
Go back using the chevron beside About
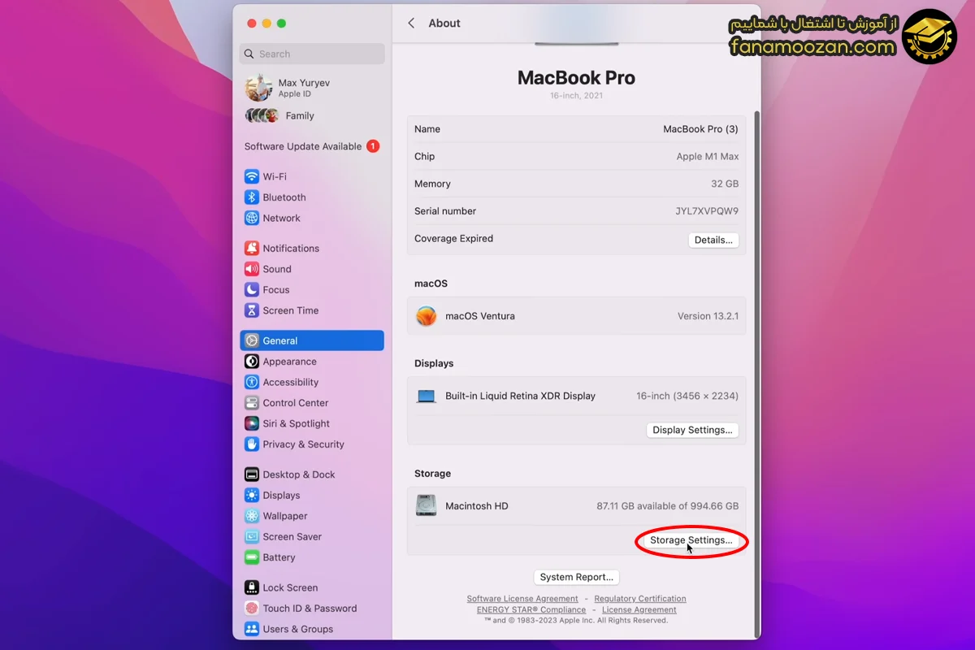tap(411, 23)
